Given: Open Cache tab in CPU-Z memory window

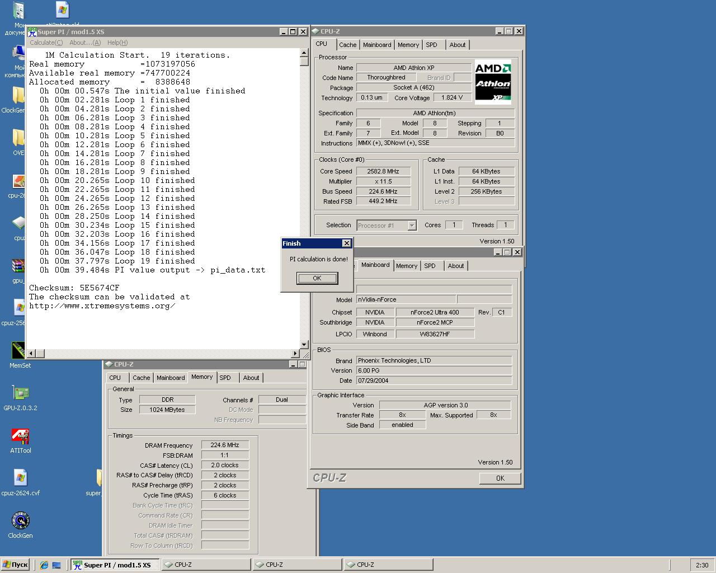Looking at the screenshot, I should pyautogui.click(x=142, y=378).
